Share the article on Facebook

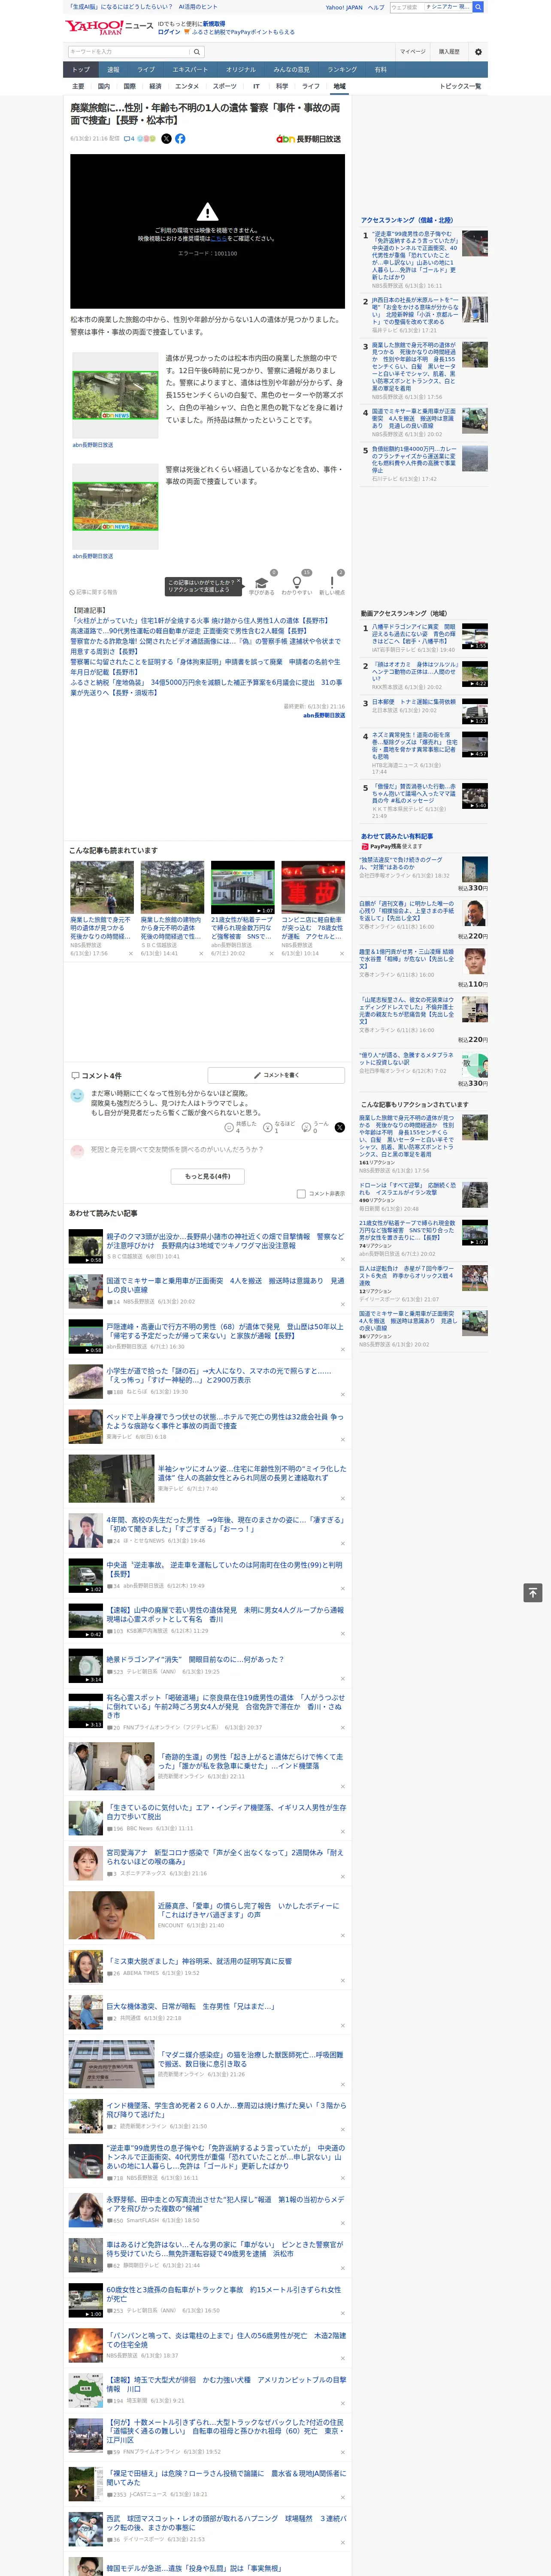(180, 139)
